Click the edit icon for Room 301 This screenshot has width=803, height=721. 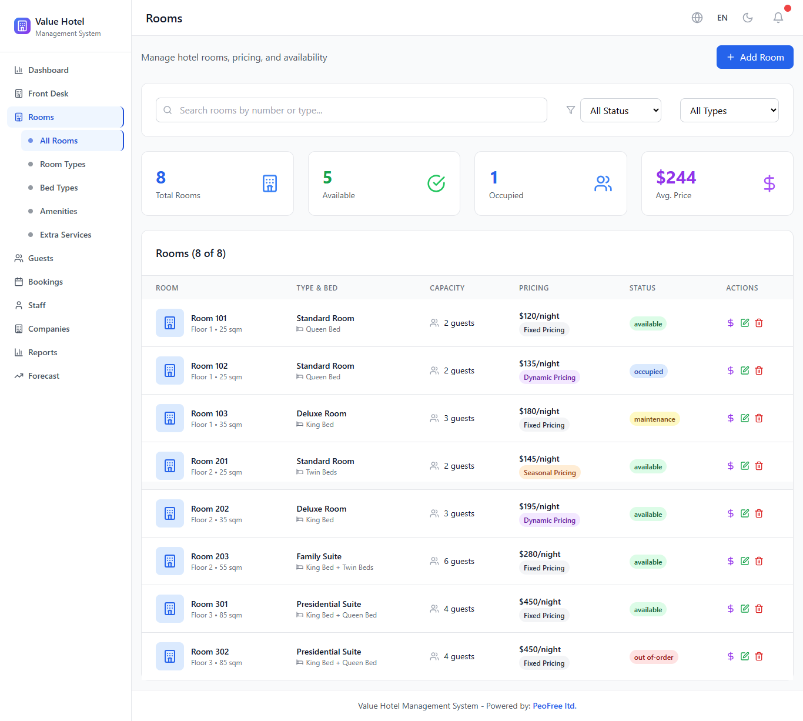point(745,609)
